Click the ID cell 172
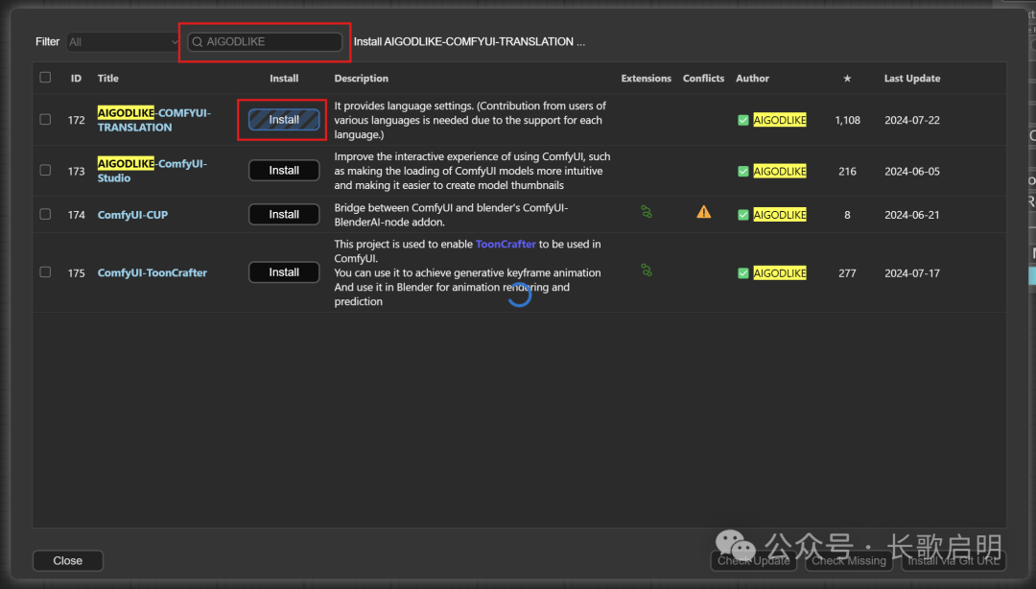 point(76,120)
